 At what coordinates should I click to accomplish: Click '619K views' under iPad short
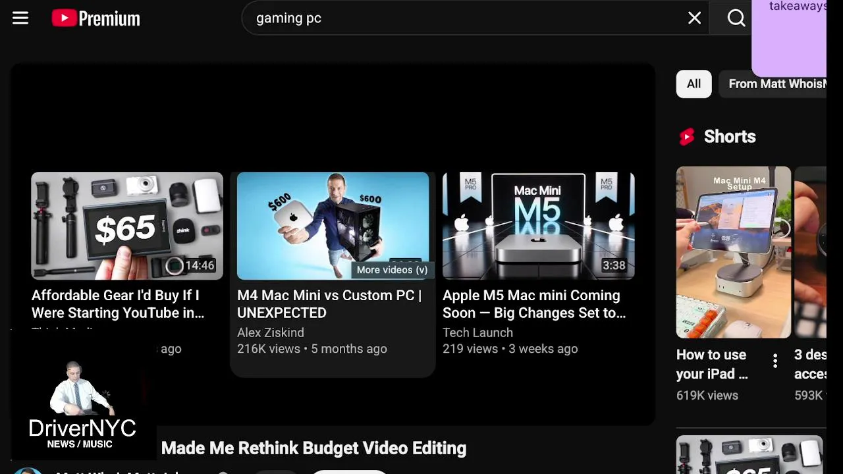coord(707,395)
